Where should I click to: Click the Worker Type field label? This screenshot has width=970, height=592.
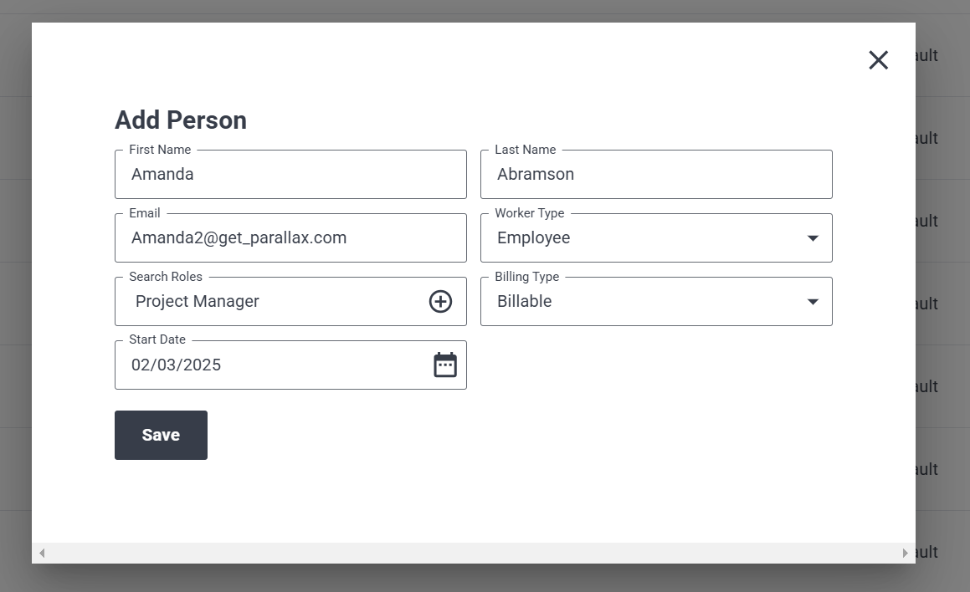pyautogui.click(x=530, y=213)
